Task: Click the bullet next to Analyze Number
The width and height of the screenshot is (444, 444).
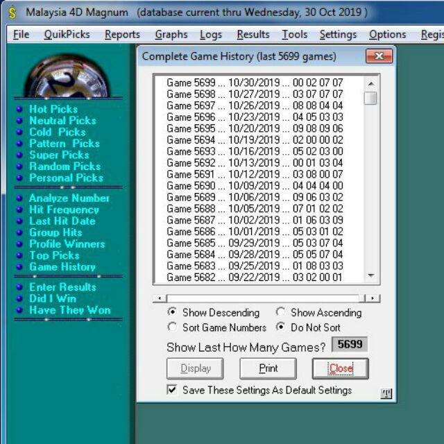Action: tap(19, 198)
